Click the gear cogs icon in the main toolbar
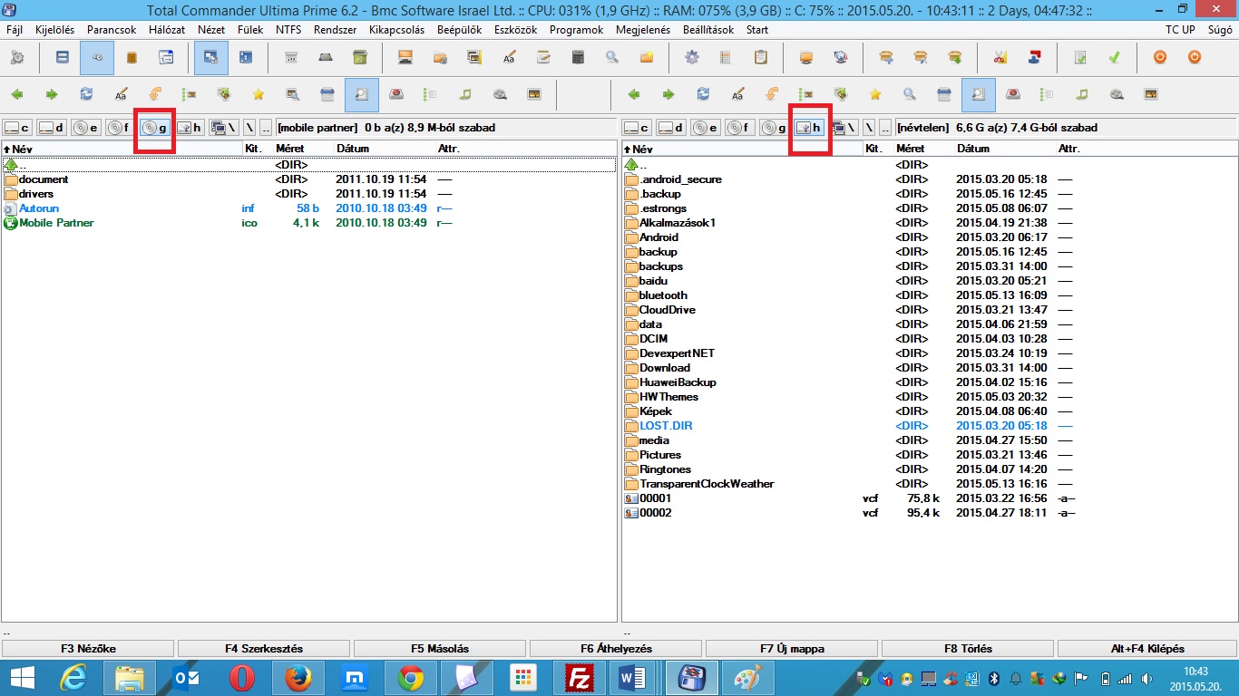 point(17,57)
